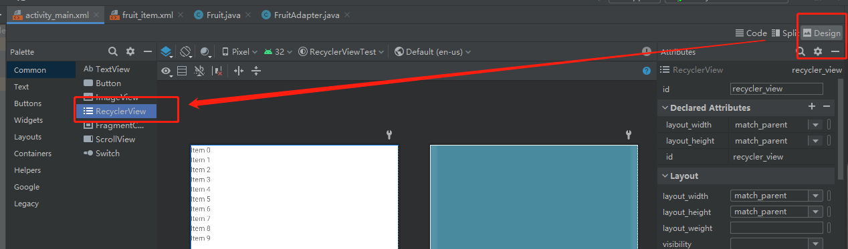
Task: Select the Legacy palette category
Action: [41, 204]
